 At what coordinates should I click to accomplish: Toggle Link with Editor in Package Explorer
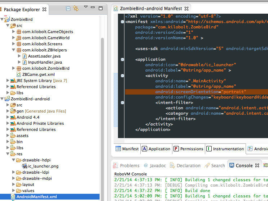[76, 8]
